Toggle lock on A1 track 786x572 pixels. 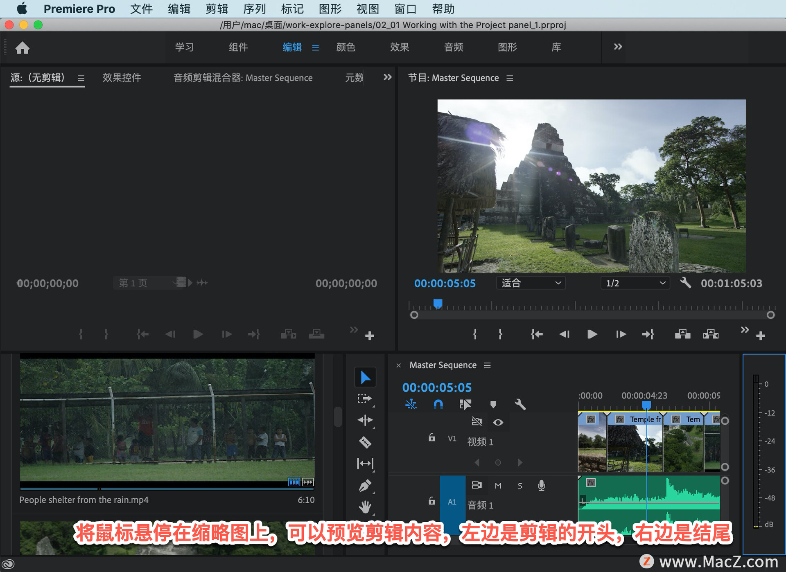click(x=432, y=501)
